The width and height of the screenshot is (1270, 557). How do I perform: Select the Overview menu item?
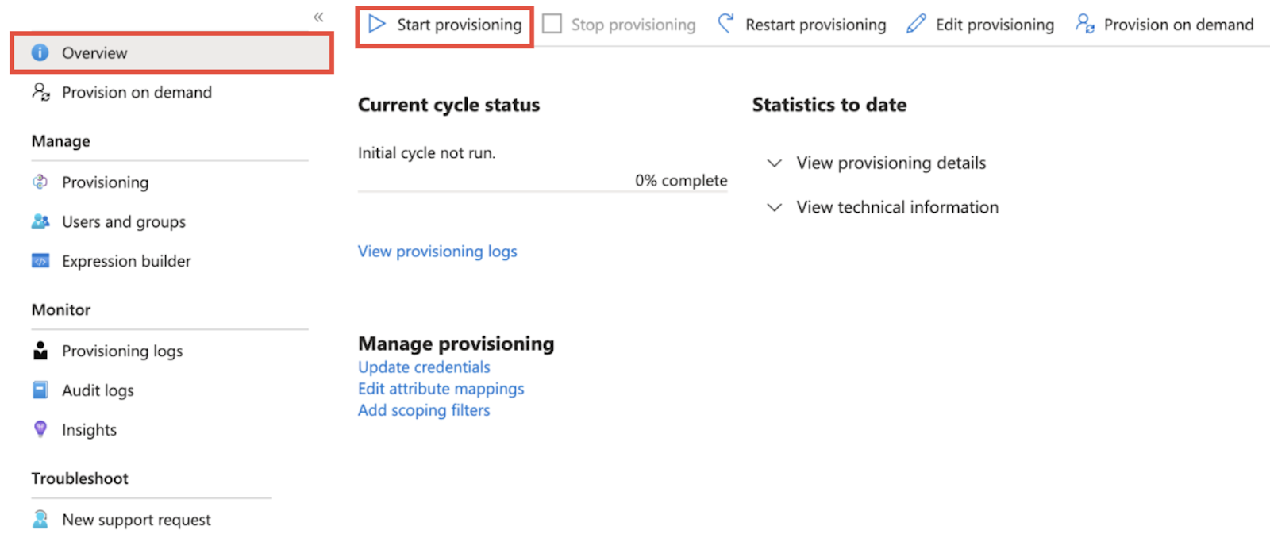pos(171,52)
